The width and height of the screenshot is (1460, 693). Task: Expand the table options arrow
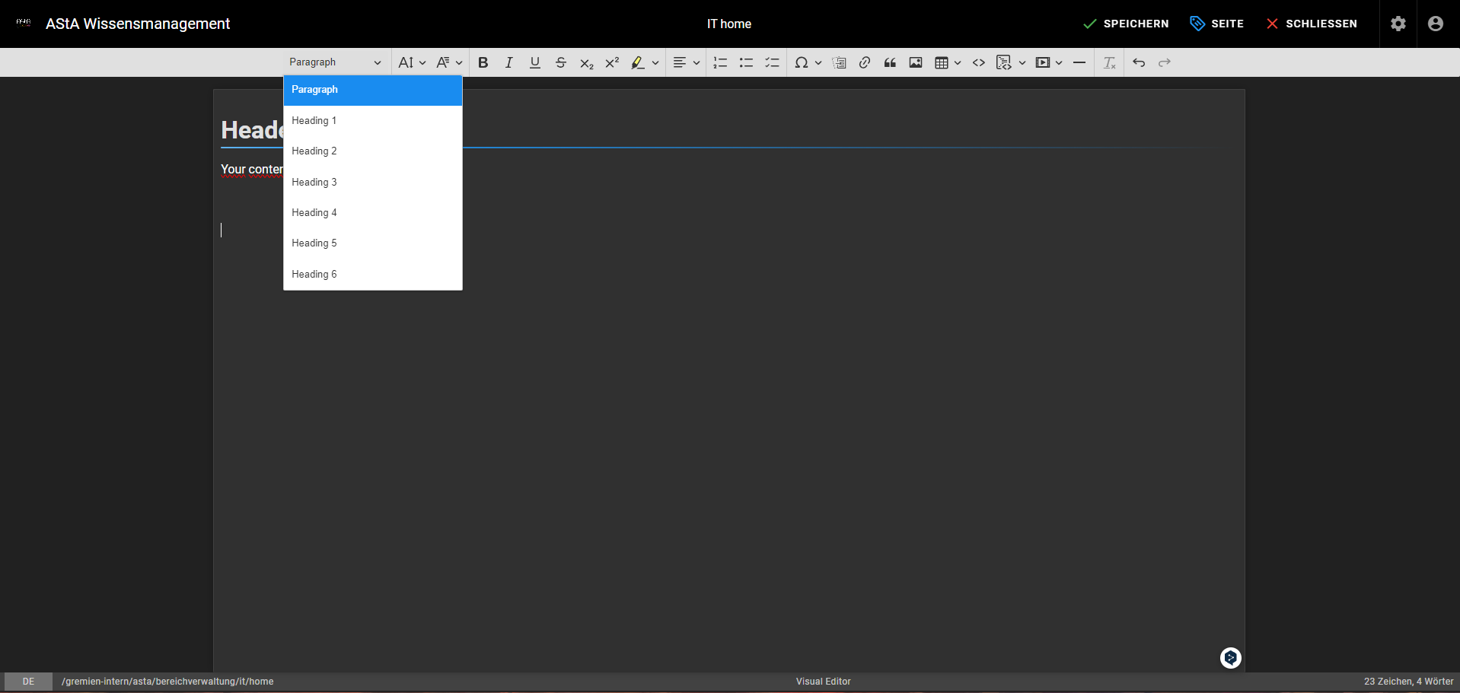[958, 62]
